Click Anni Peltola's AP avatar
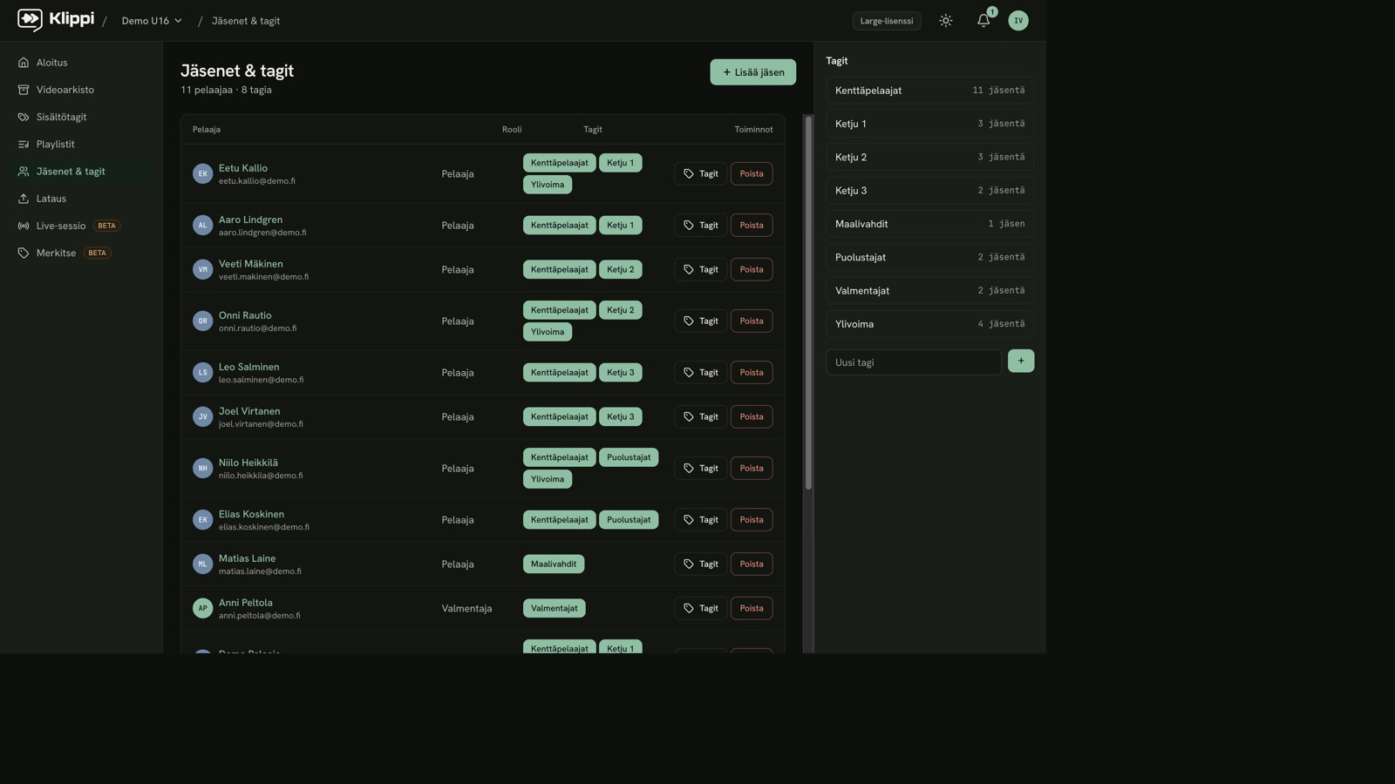 tap(202, 608)
